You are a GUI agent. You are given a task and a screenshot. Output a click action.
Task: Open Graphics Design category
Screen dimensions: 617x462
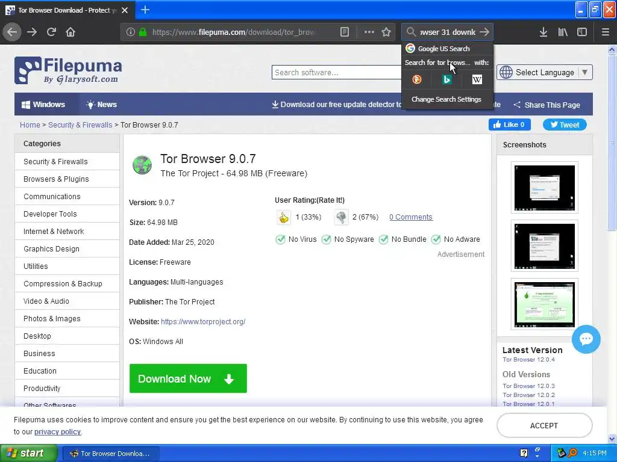[x=67, y=248]
